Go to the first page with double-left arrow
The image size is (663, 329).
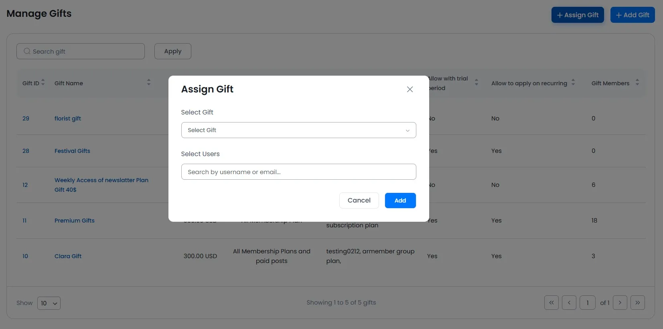(x=551, y=303)
